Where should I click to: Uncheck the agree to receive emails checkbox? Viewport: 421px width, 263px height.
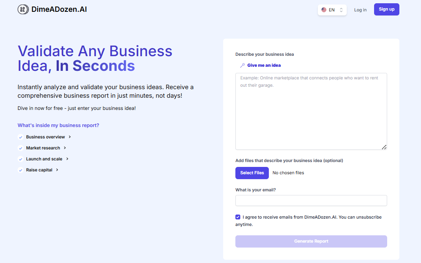coord(238,217)
